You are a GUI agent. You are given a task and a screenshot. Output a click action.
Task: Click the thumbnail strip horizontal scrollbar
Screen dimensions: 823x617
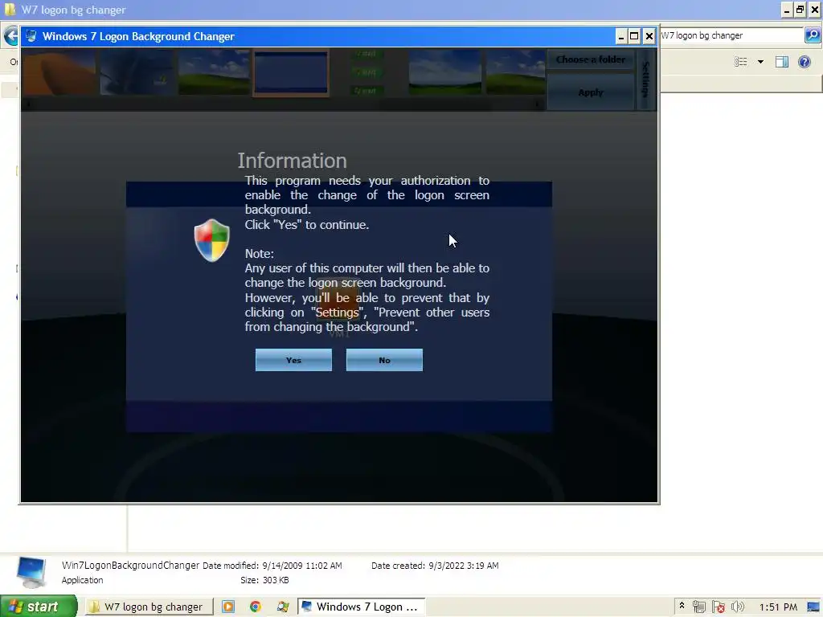point(284,104)
